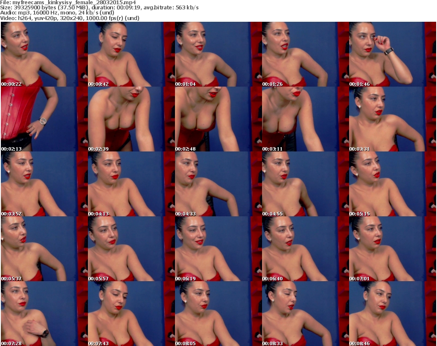Screen dimensions: 437x346
Task: Click the frame timestamped 00:01:26
Action: [305, 54]
